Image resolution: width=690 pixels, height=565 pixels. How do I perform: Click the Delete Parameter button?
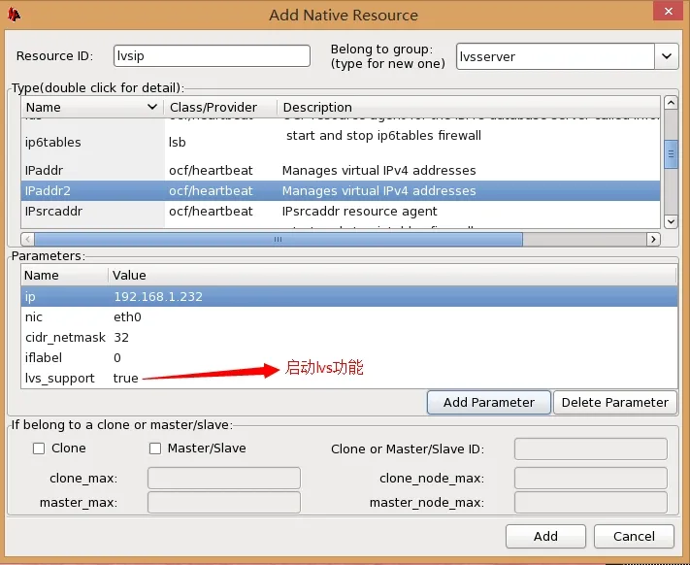point(614,402)
